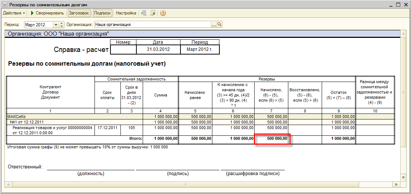Click the restore settings icon in toolbar
411x194 pixels.
click(x=144, y=13)
